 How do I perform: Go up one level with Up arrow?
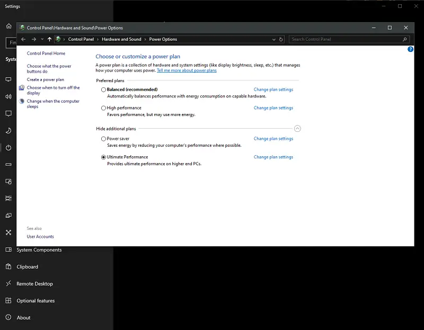(49, 39)
